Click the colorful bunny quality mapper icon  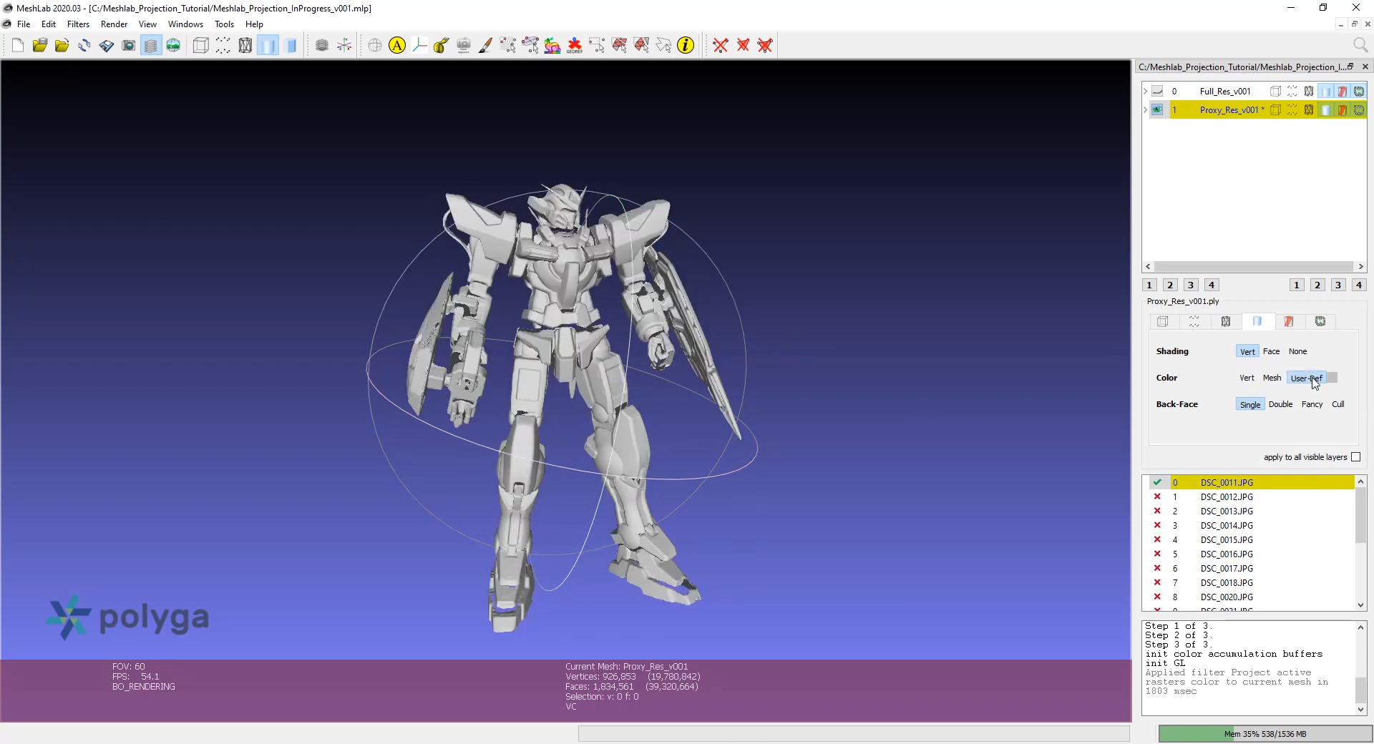click(552, 46)
